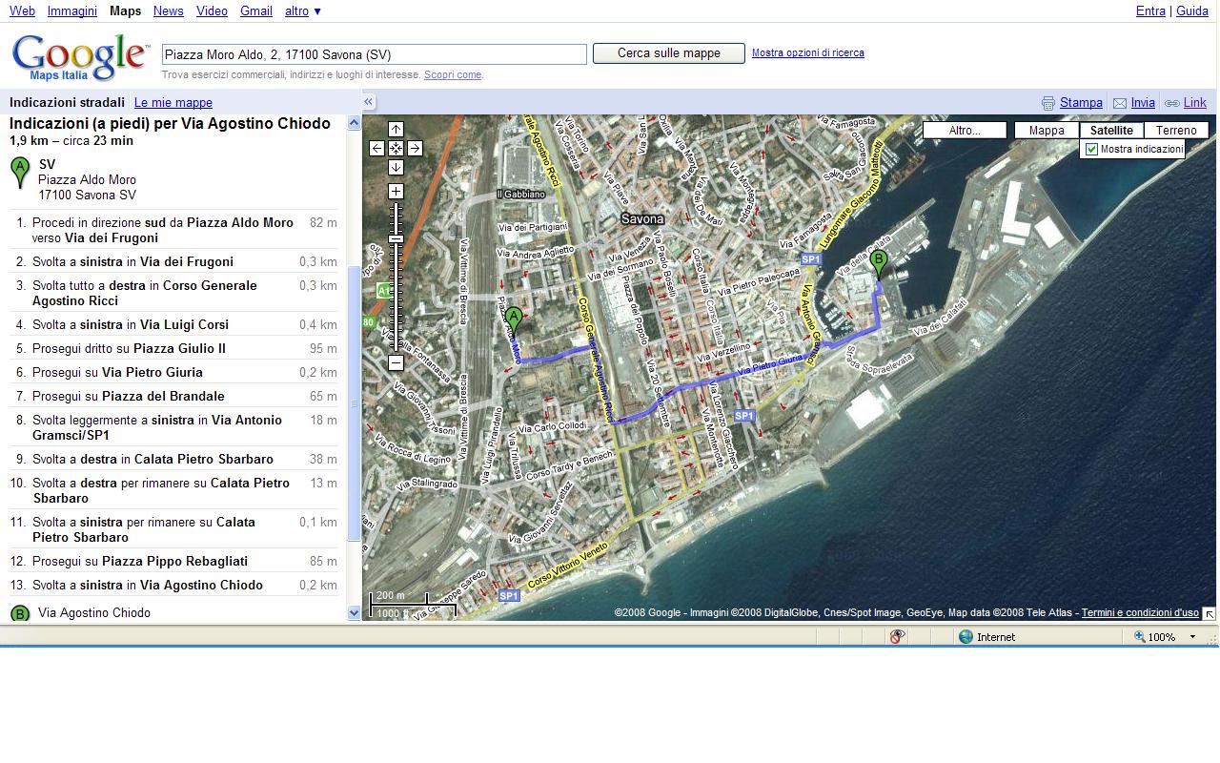Click the zoom in plus button
The width and height of the screenshot is (1220, 763).
[396, 192]
